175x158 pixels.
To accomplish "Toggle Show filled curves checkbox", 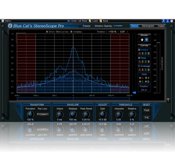I will [x=47, y=32].
